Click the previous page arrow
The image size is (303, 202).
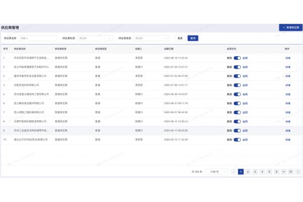coord(233,172)
